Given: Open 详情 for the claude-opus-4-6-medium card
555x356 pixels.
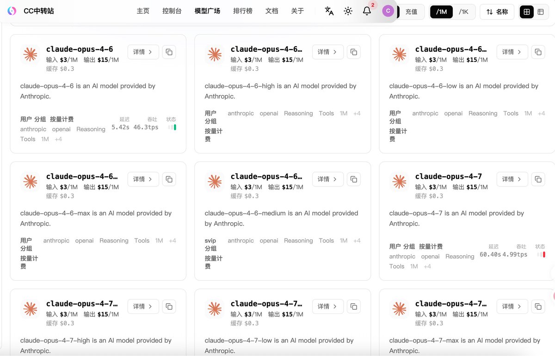Looking at the screenshot, I should (x=327, y=179).
